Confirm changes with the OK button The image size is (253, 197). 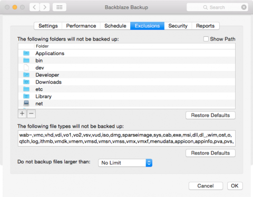point(235,186)
